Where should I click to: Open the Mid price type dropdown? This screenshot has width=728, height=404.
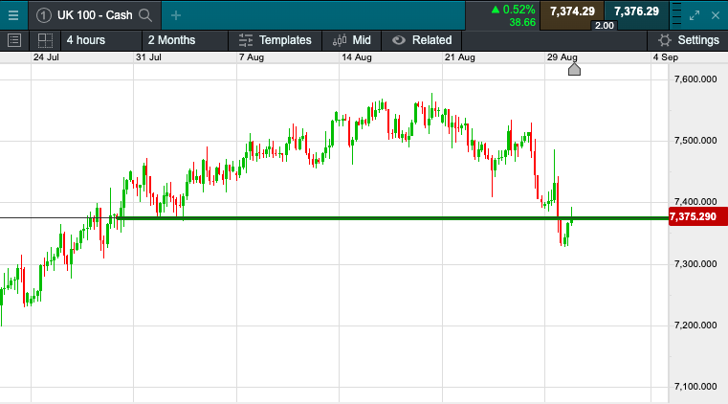tap(350, 40)
